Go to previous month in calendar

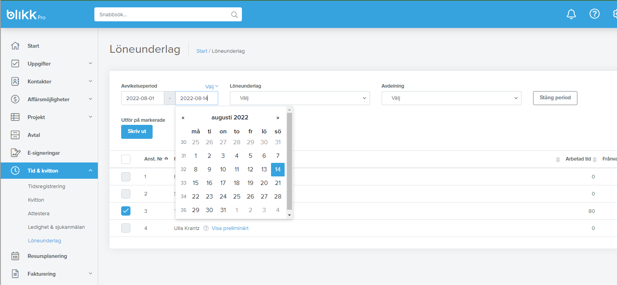[183, 117]
